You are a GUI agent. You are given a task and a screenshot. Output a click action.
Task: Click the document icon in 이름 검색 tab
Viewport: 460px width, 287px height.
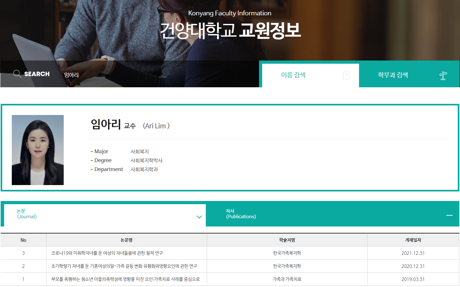tap(346, 75)
